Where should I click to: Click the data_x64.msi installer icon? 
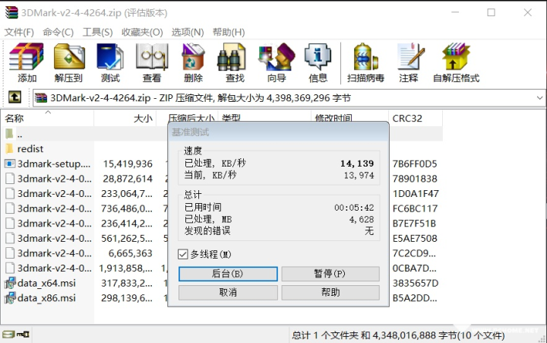(10, 283)
